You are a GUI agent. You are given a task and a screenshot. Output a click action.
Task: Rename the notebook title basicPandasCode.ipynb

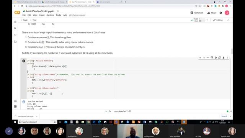point(40,11)
